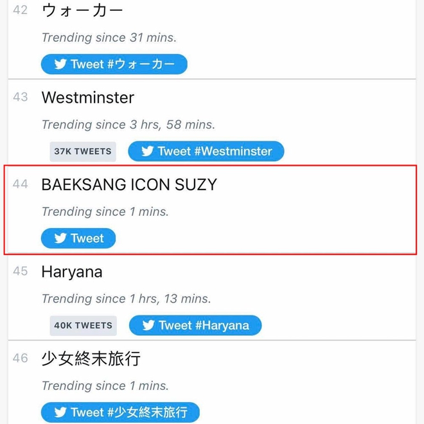Viewport: 424px width, 424px height.
Task: Select the rank number 43 label
Action: pos(21,97)
